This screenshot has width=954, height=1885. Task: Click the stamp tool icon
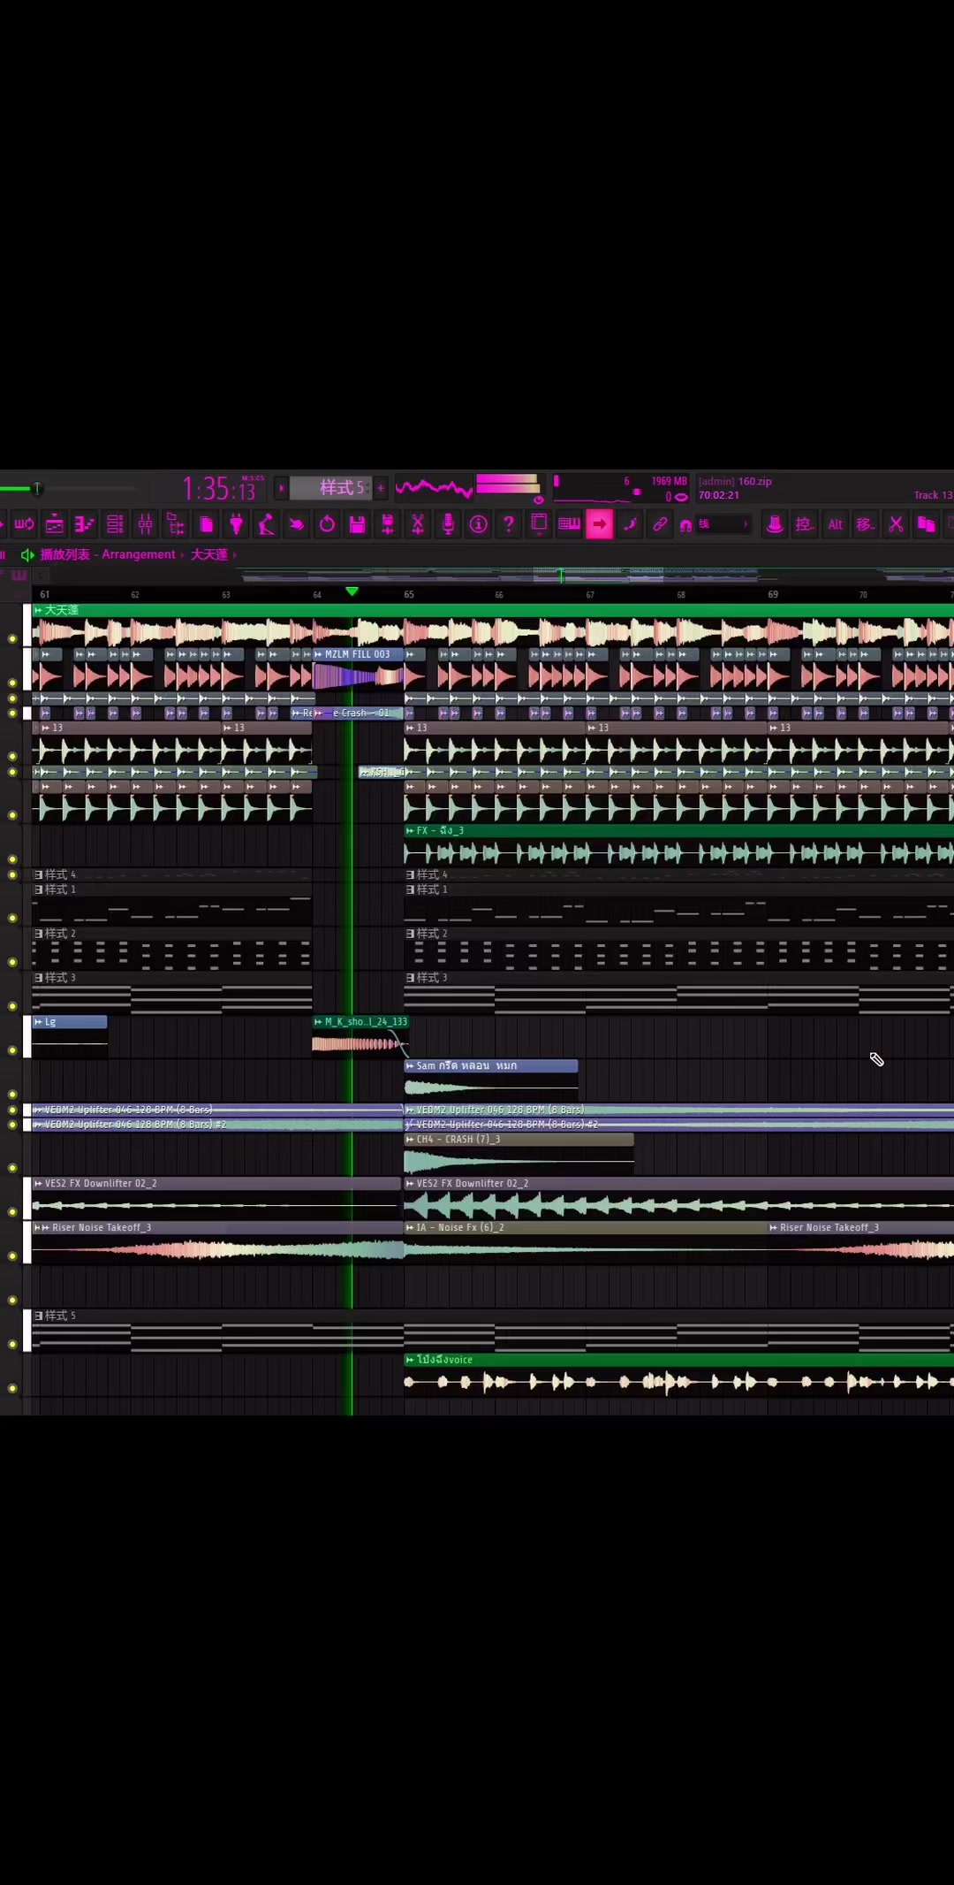click(775, 524)
